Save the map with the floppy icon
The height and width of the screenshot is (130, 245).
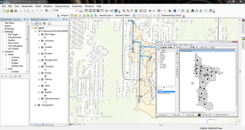(x=12, y=11)
